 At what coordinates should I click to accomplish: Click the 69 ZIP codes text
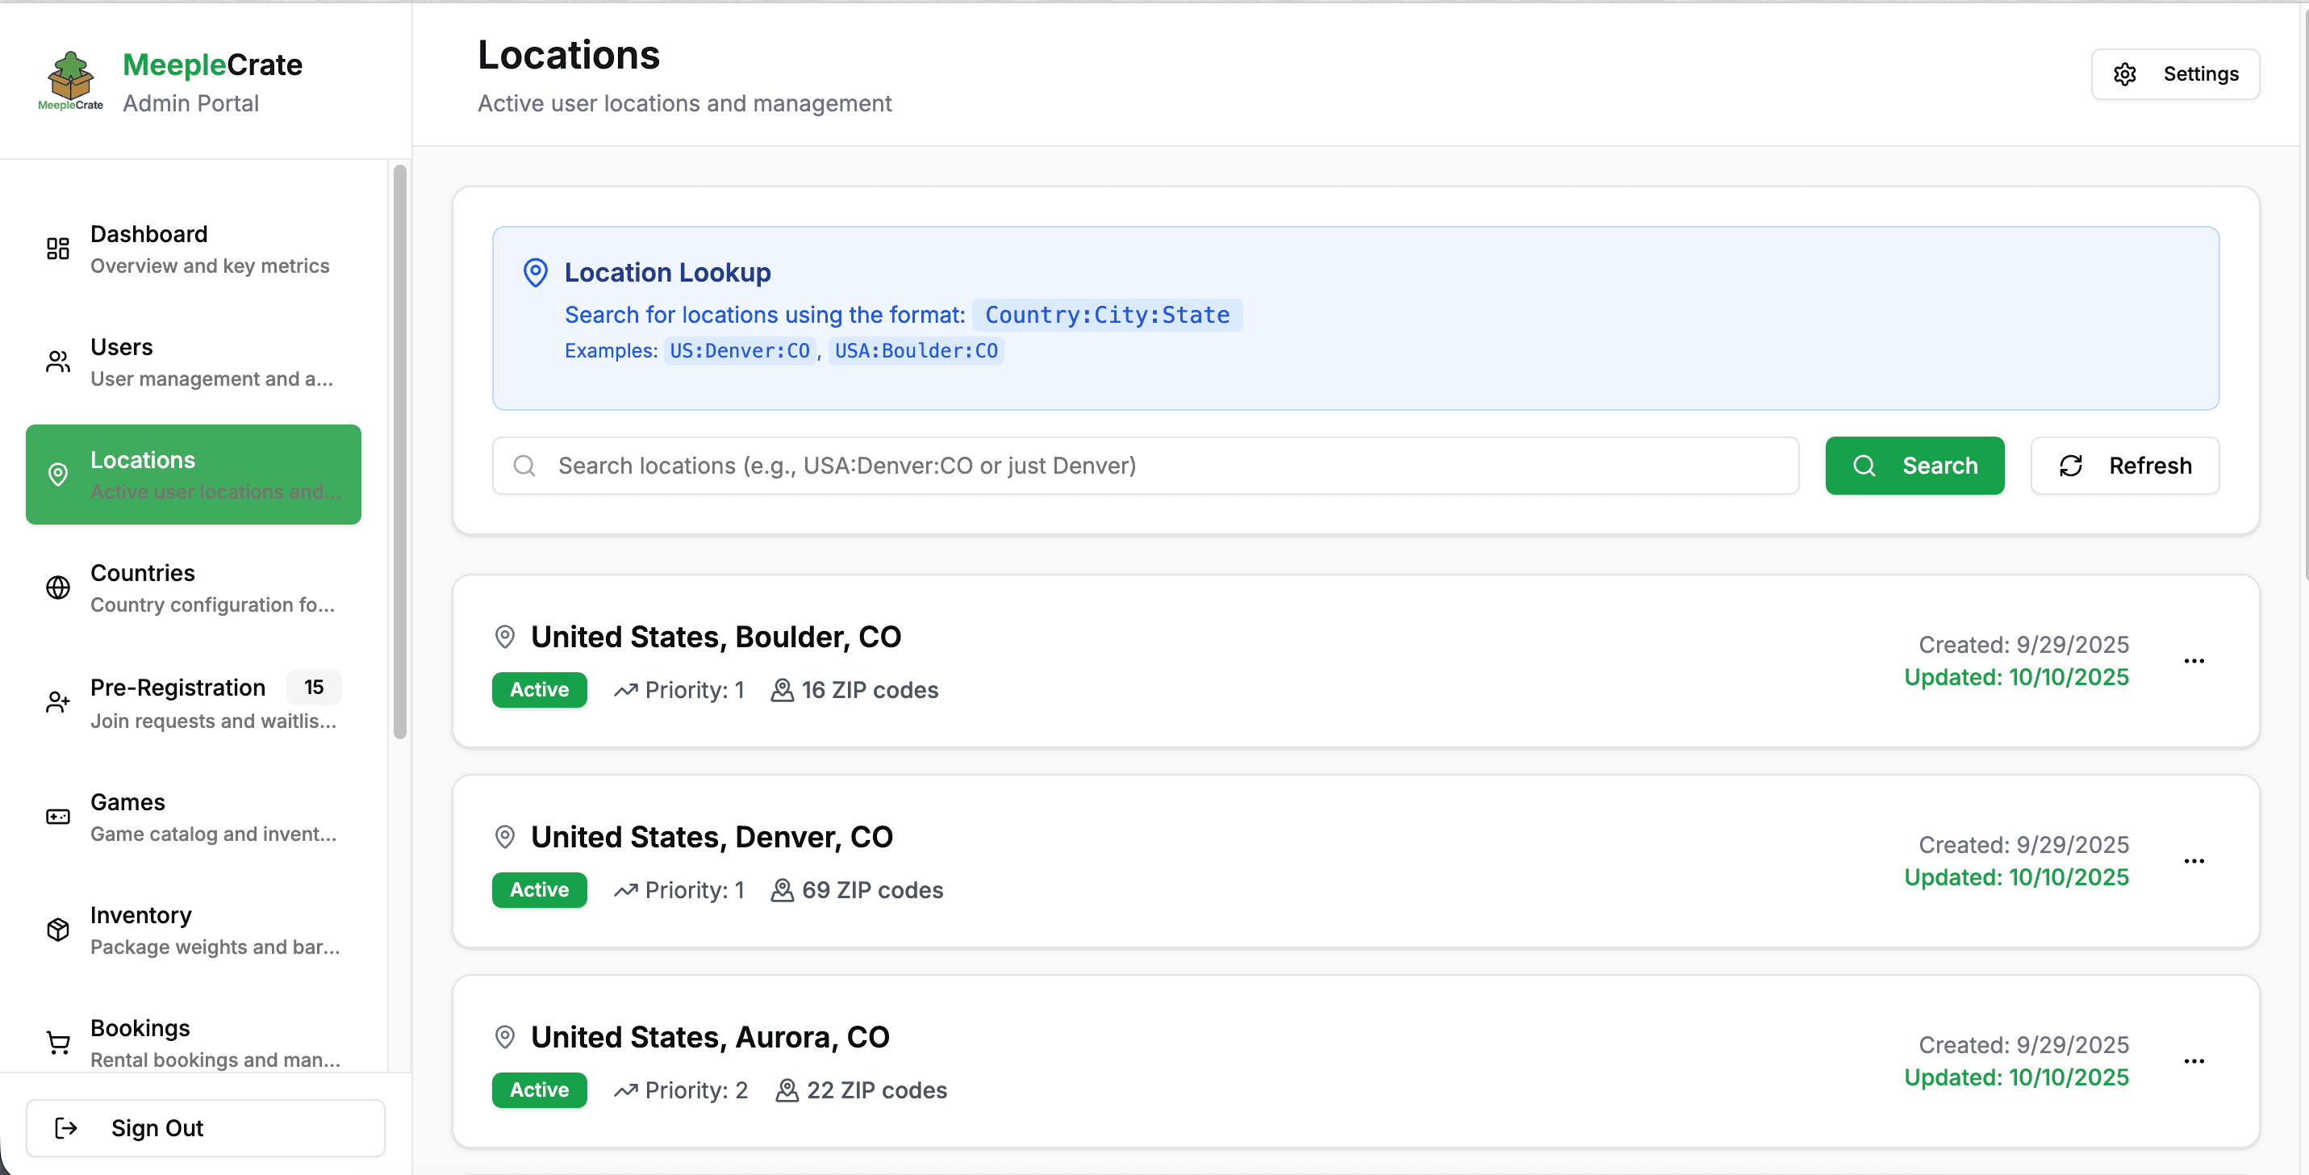pos(872,890)
